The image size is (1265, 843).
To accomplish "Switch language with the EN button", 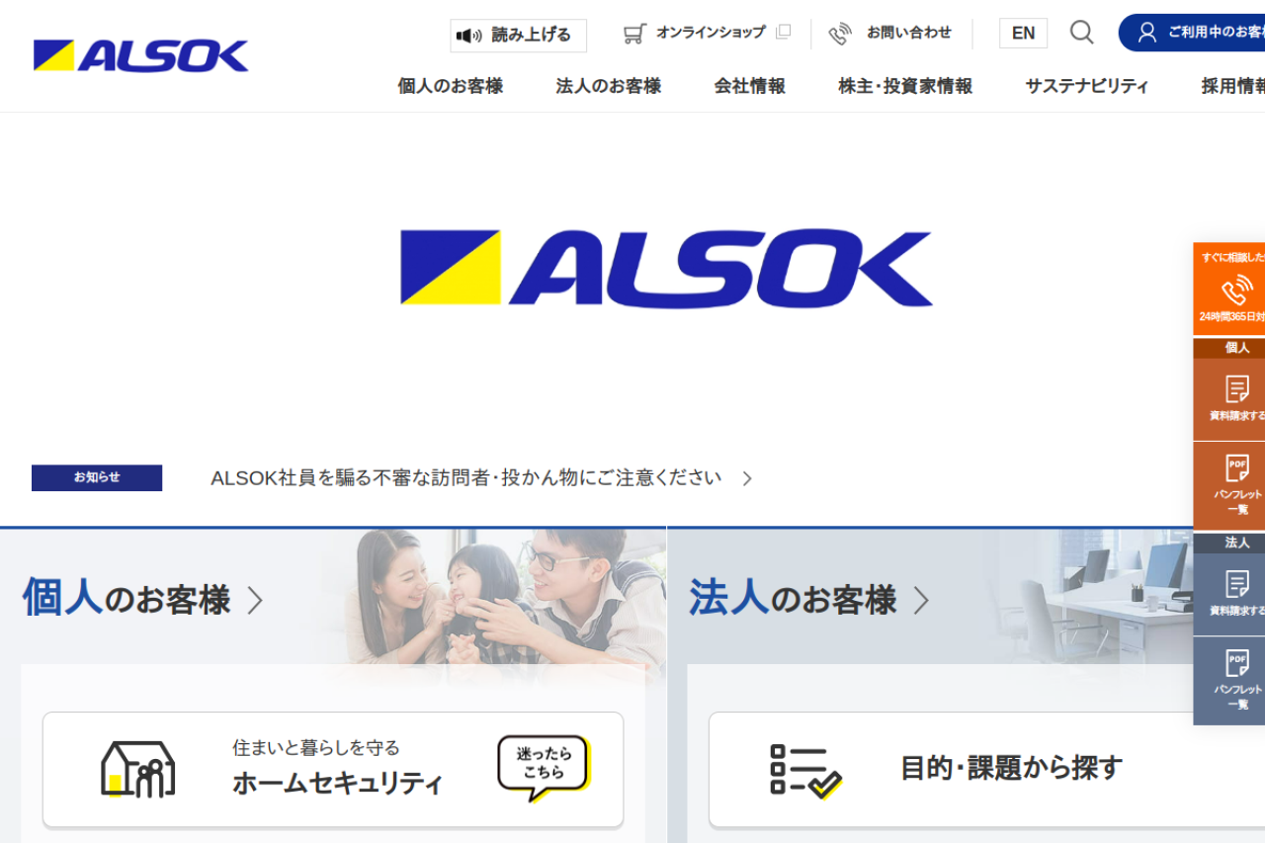I will tap(1023, 34).
